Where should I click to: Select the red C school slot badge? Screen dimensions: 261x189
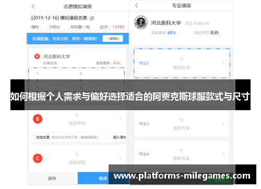point(38,158)
